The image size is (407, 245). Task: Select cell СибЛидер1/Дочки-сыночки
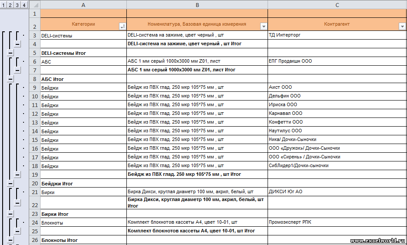337,166
